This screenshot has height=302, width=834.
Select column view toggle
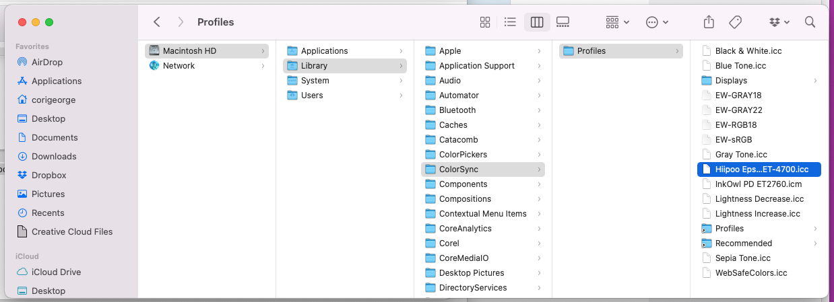[x=537, y=22]
